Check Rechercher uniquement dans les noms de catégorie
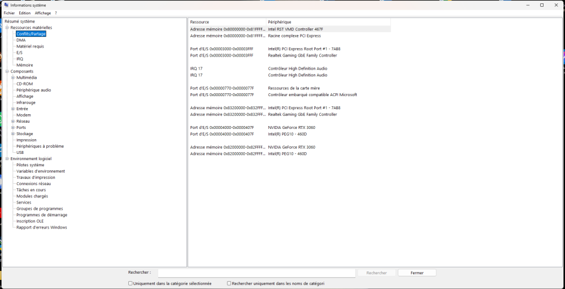 229,283
